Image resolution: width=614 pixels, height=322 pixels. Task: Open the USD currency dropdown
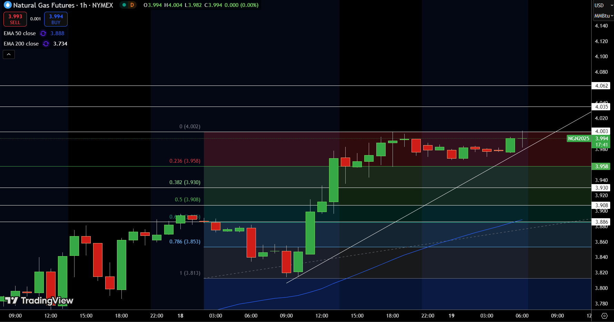[603, 5]
